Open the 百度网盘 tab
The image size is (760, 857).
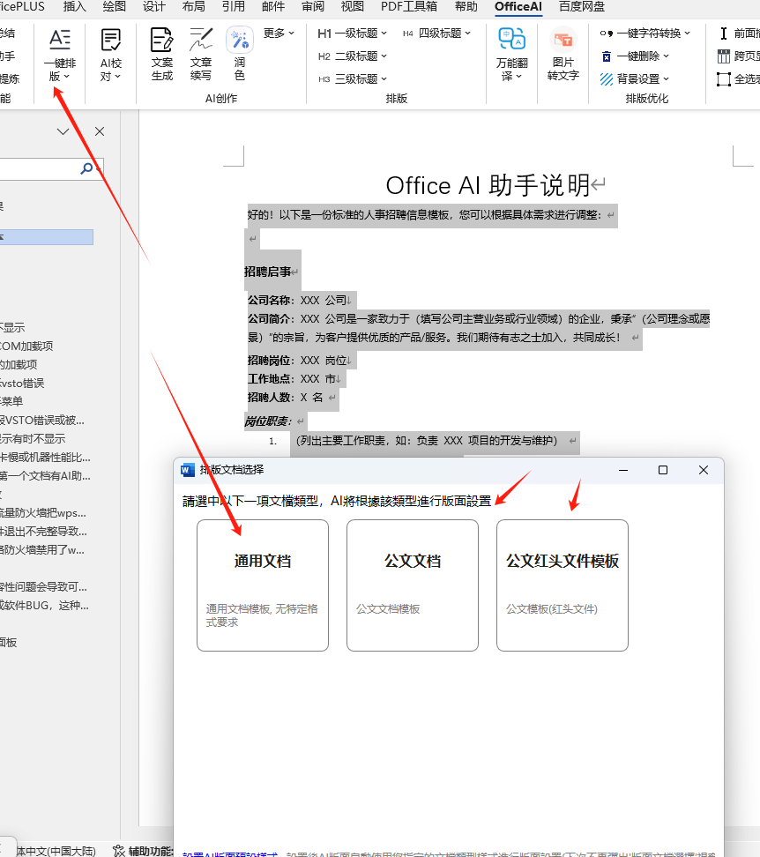[581, 6]
